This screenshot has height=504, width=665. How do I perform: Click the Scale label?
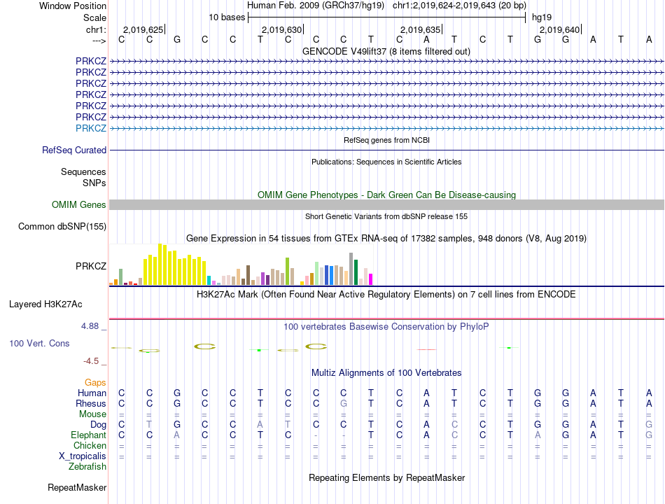click(x=94, y=17)
